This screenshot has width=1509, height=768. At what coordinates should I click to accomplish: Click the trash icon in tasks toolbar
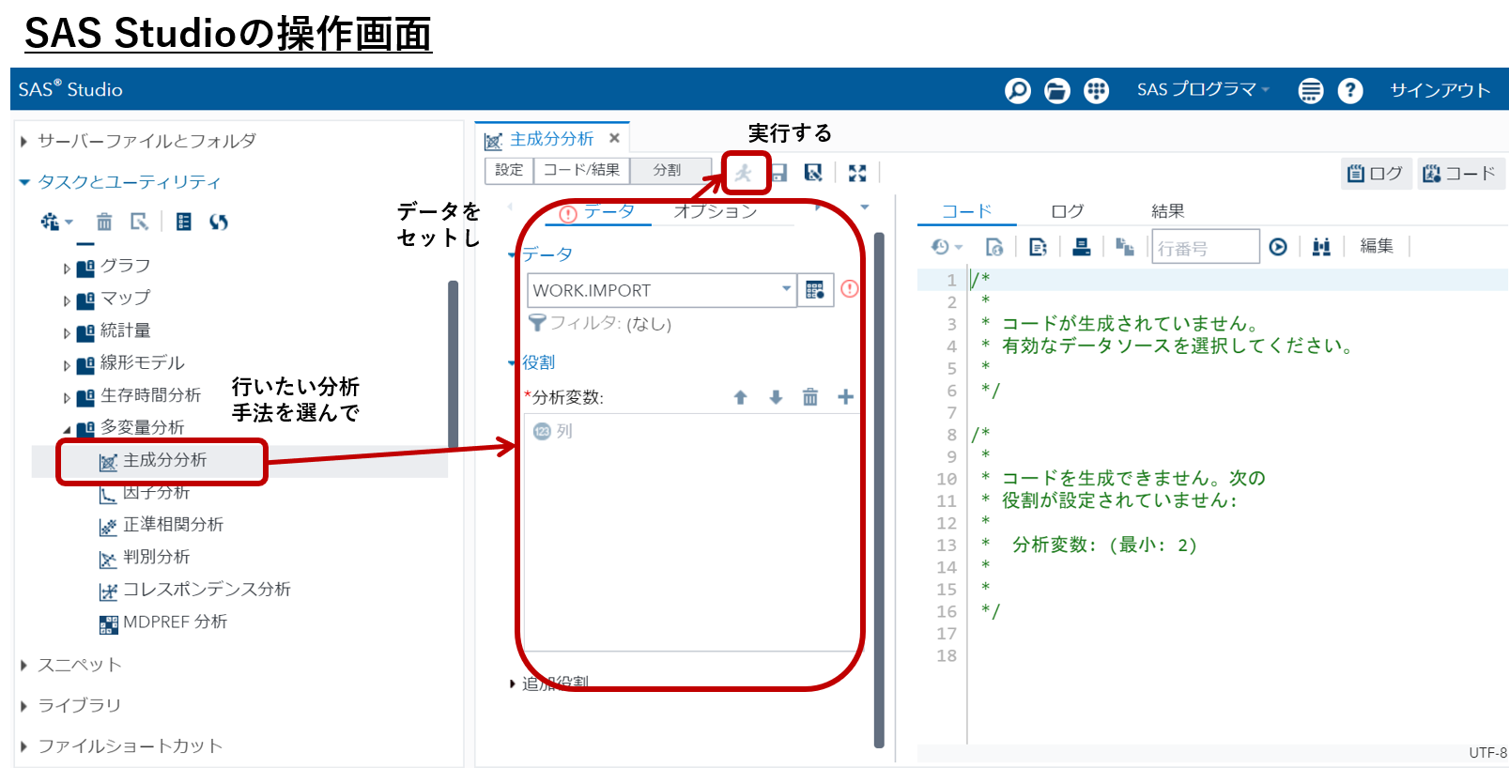click(104, 222)
